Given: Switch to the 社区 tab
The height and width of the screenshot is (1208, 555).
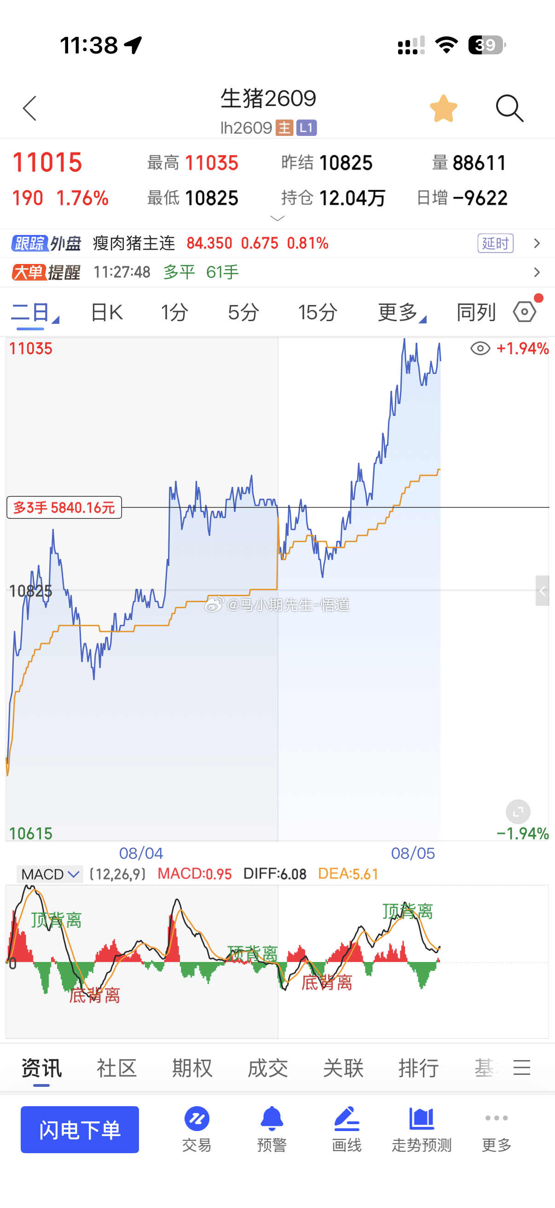Looking at the screenshot, I should click(116, 1069).
